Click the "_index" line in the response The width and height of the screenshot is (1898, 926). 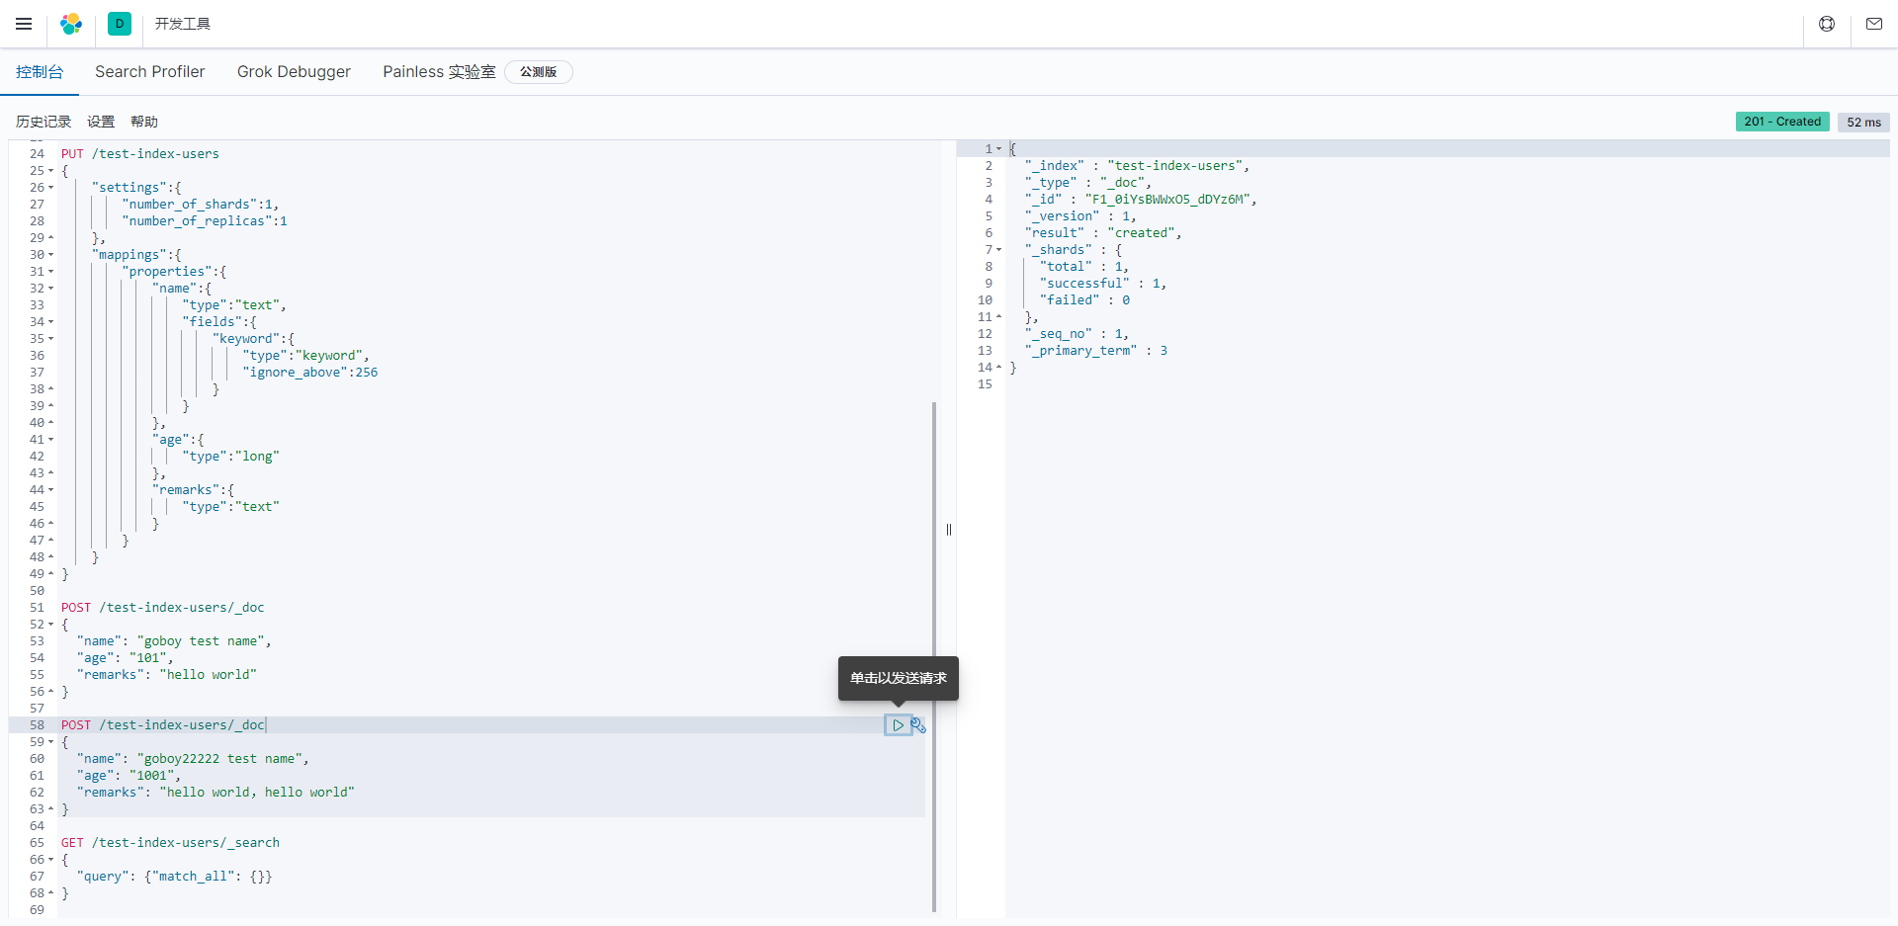1137,166
